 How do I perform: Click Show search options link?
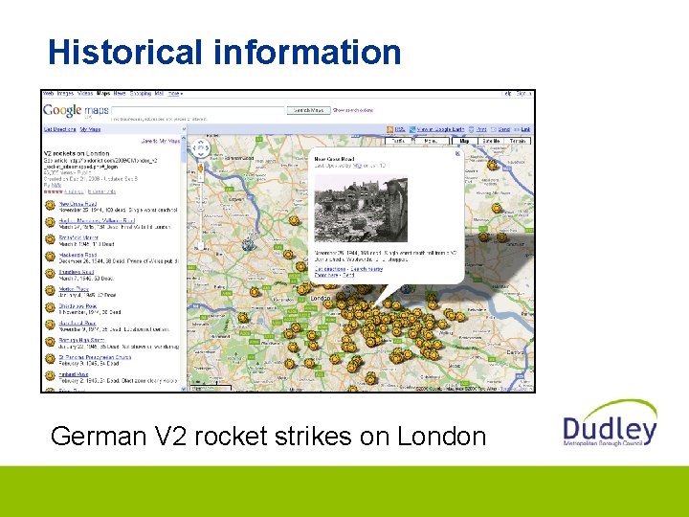[353, 110]
